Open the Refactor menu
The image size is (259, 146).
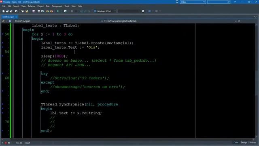[x=32, y=6]
